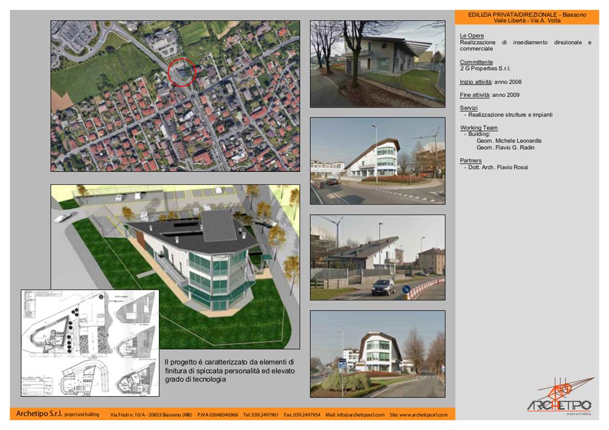Select the name "Geom. Michele Leonardis"

tap(509, 140)
